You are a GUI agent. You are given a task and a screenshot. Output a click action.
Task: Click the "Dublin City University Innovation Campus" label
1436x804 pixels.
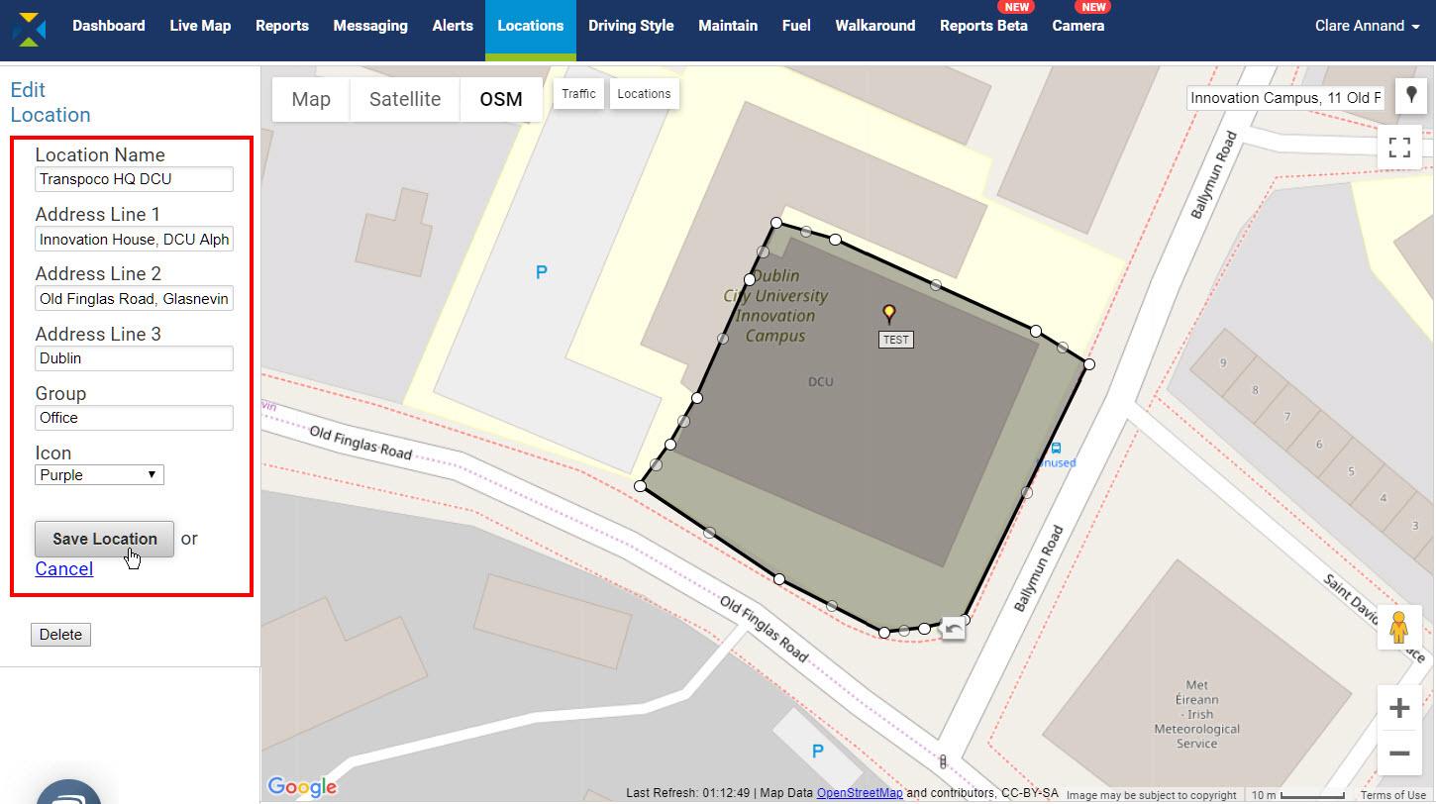(775, 306)
